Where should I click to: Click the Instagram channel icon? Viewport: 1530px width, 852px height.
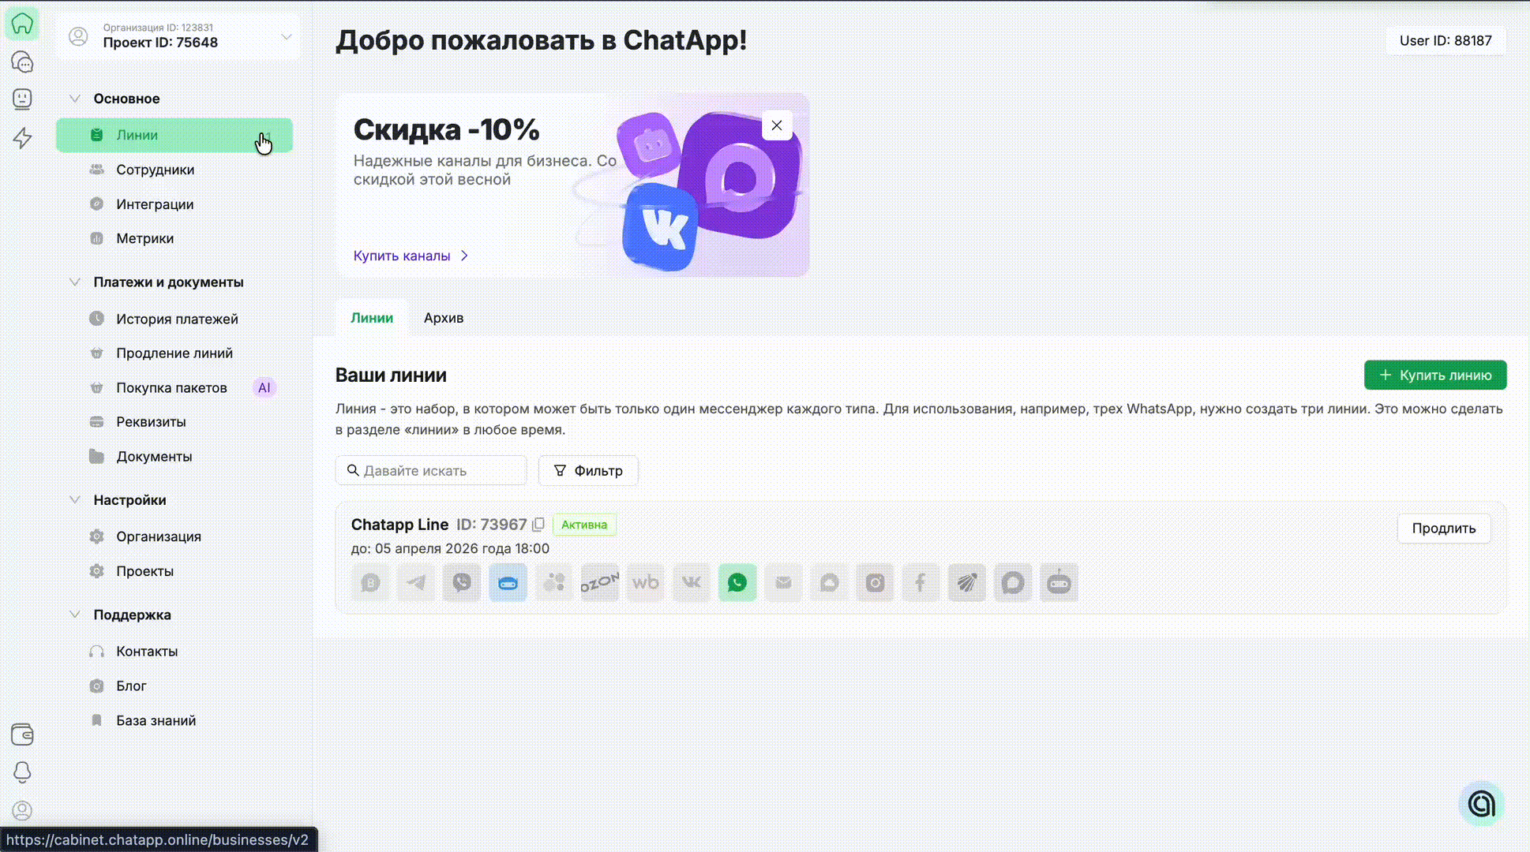click(x=875, y=583)
